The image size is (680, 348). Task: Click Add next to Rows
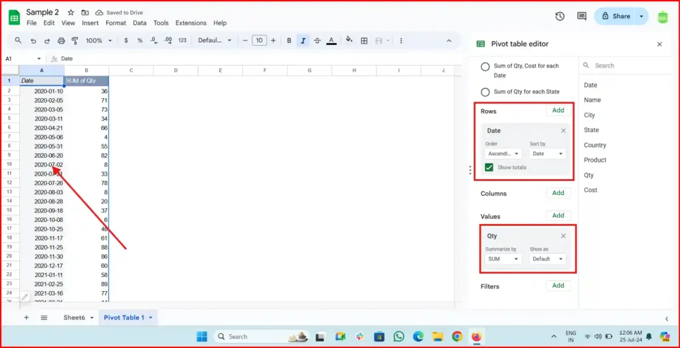[558, 111]
